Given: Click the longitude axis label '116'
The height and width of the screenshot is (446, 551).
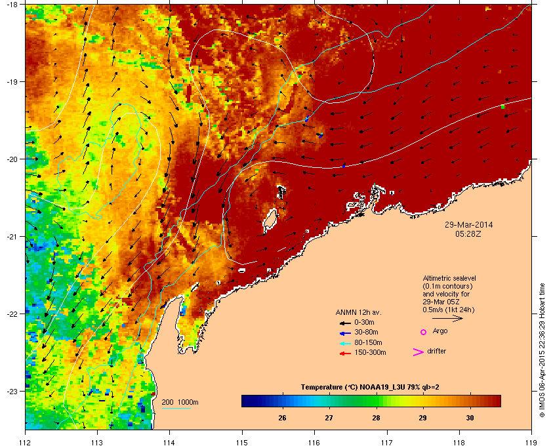Looking at the screenshot, I should [314, 442].
